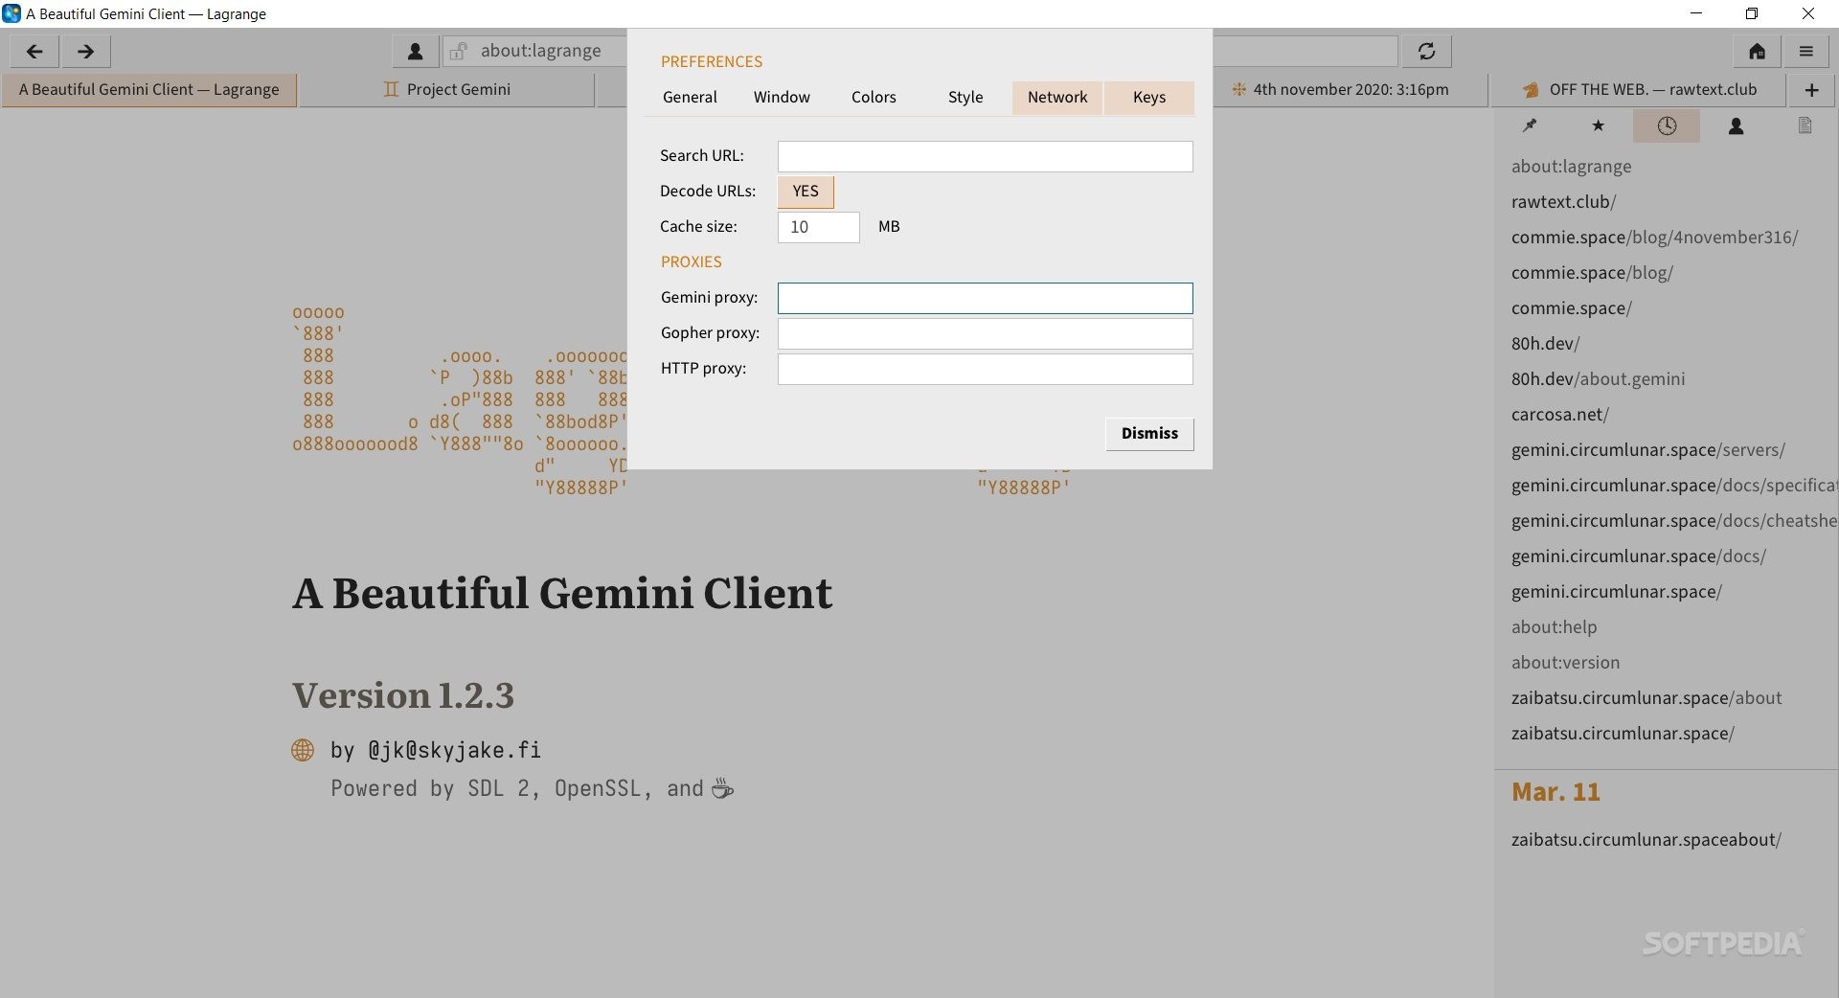The image size is (1839, 998).
Task: Select the A Beautiful Gemini Client — Lagrange tab
Action: coord(149,90)
